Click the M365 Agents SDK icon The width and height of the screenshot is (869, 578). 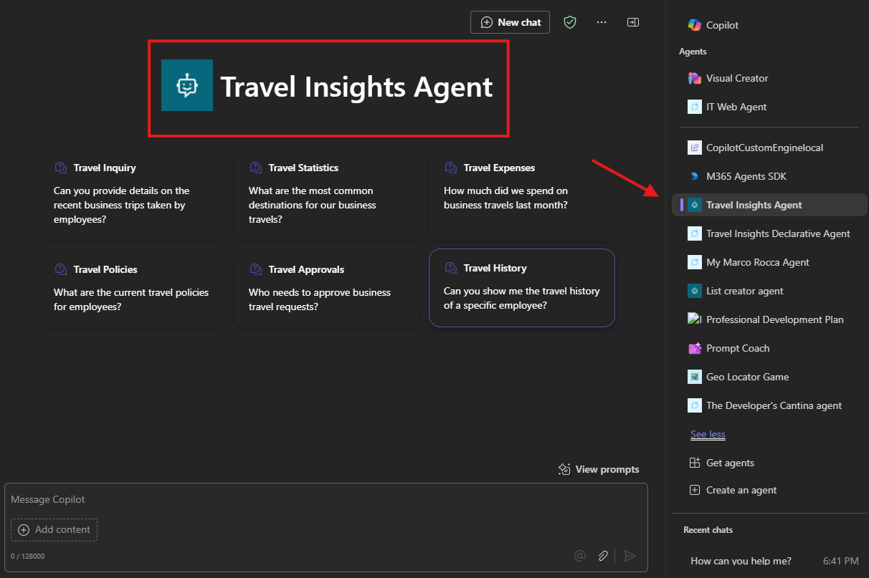694,176
